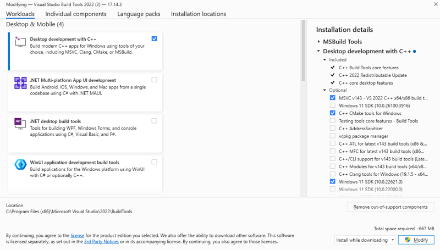Click the WinUI application development icon

(20, 165)
